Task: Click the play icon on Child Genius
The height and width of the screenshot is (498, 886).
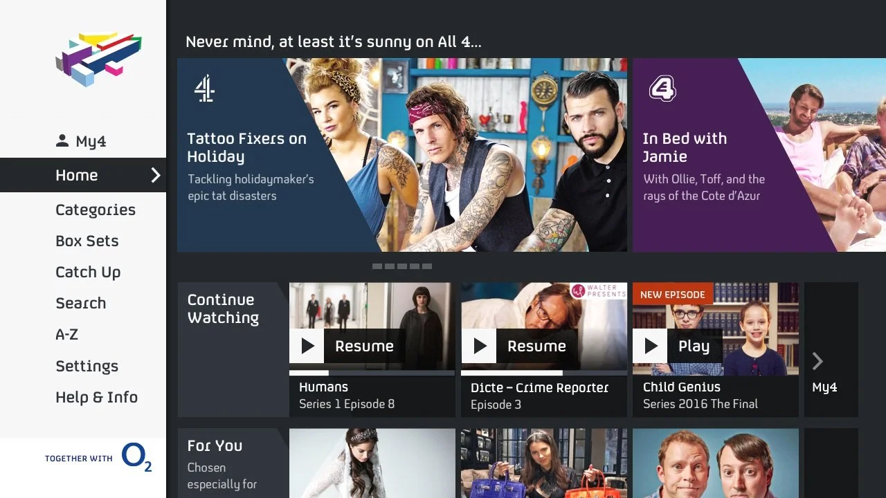Action: tap(650, 346)
